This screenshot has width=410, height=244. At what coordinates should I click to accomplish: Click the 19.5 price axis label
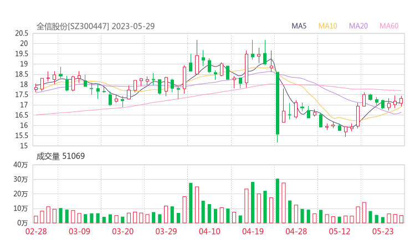[x=22, y=54]
